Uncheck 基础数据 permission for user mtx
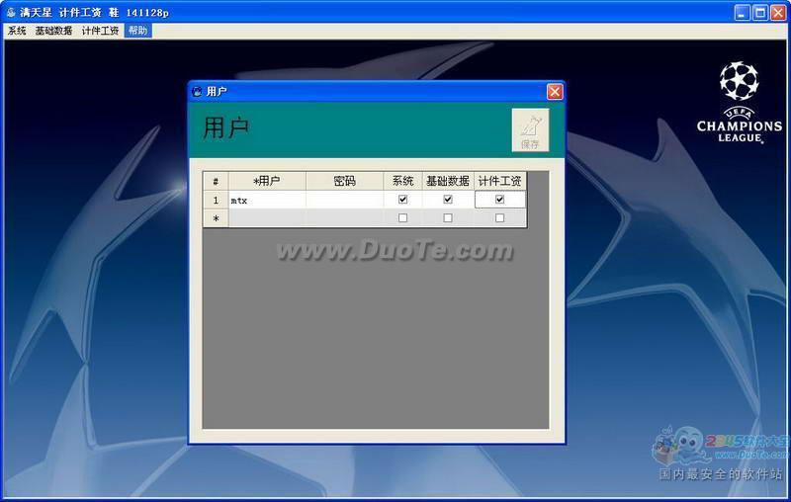791x502 pixels. coord(448,200)
